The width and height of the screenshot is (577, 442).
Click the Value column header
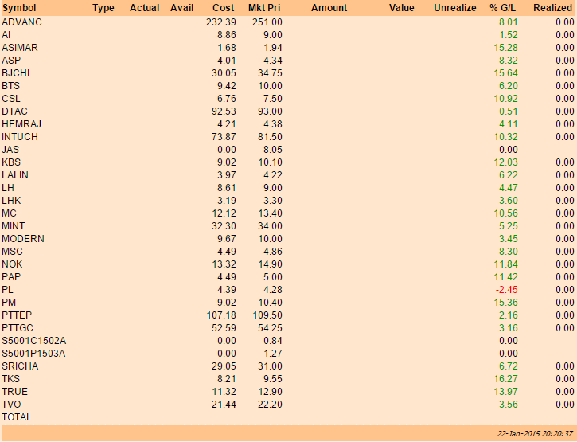pyautogui.click(x=401, y=8)
